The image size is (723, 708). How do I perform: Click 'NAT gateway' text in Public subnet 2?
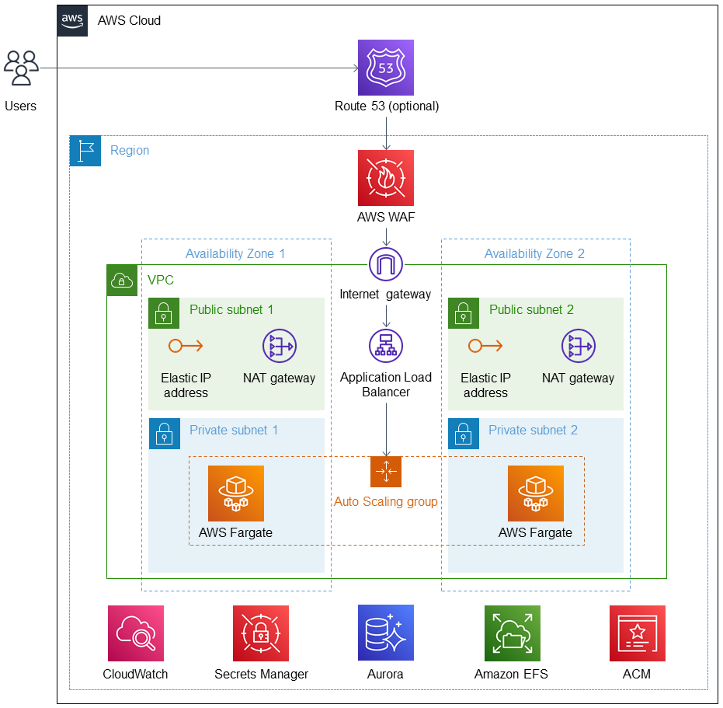click(x=579, y=378)
